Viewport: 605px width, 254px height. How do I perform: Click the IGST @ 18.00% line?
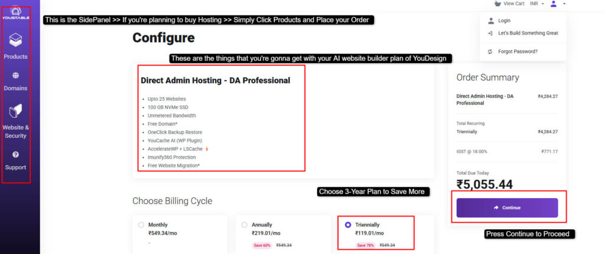[x=471, y=151]
